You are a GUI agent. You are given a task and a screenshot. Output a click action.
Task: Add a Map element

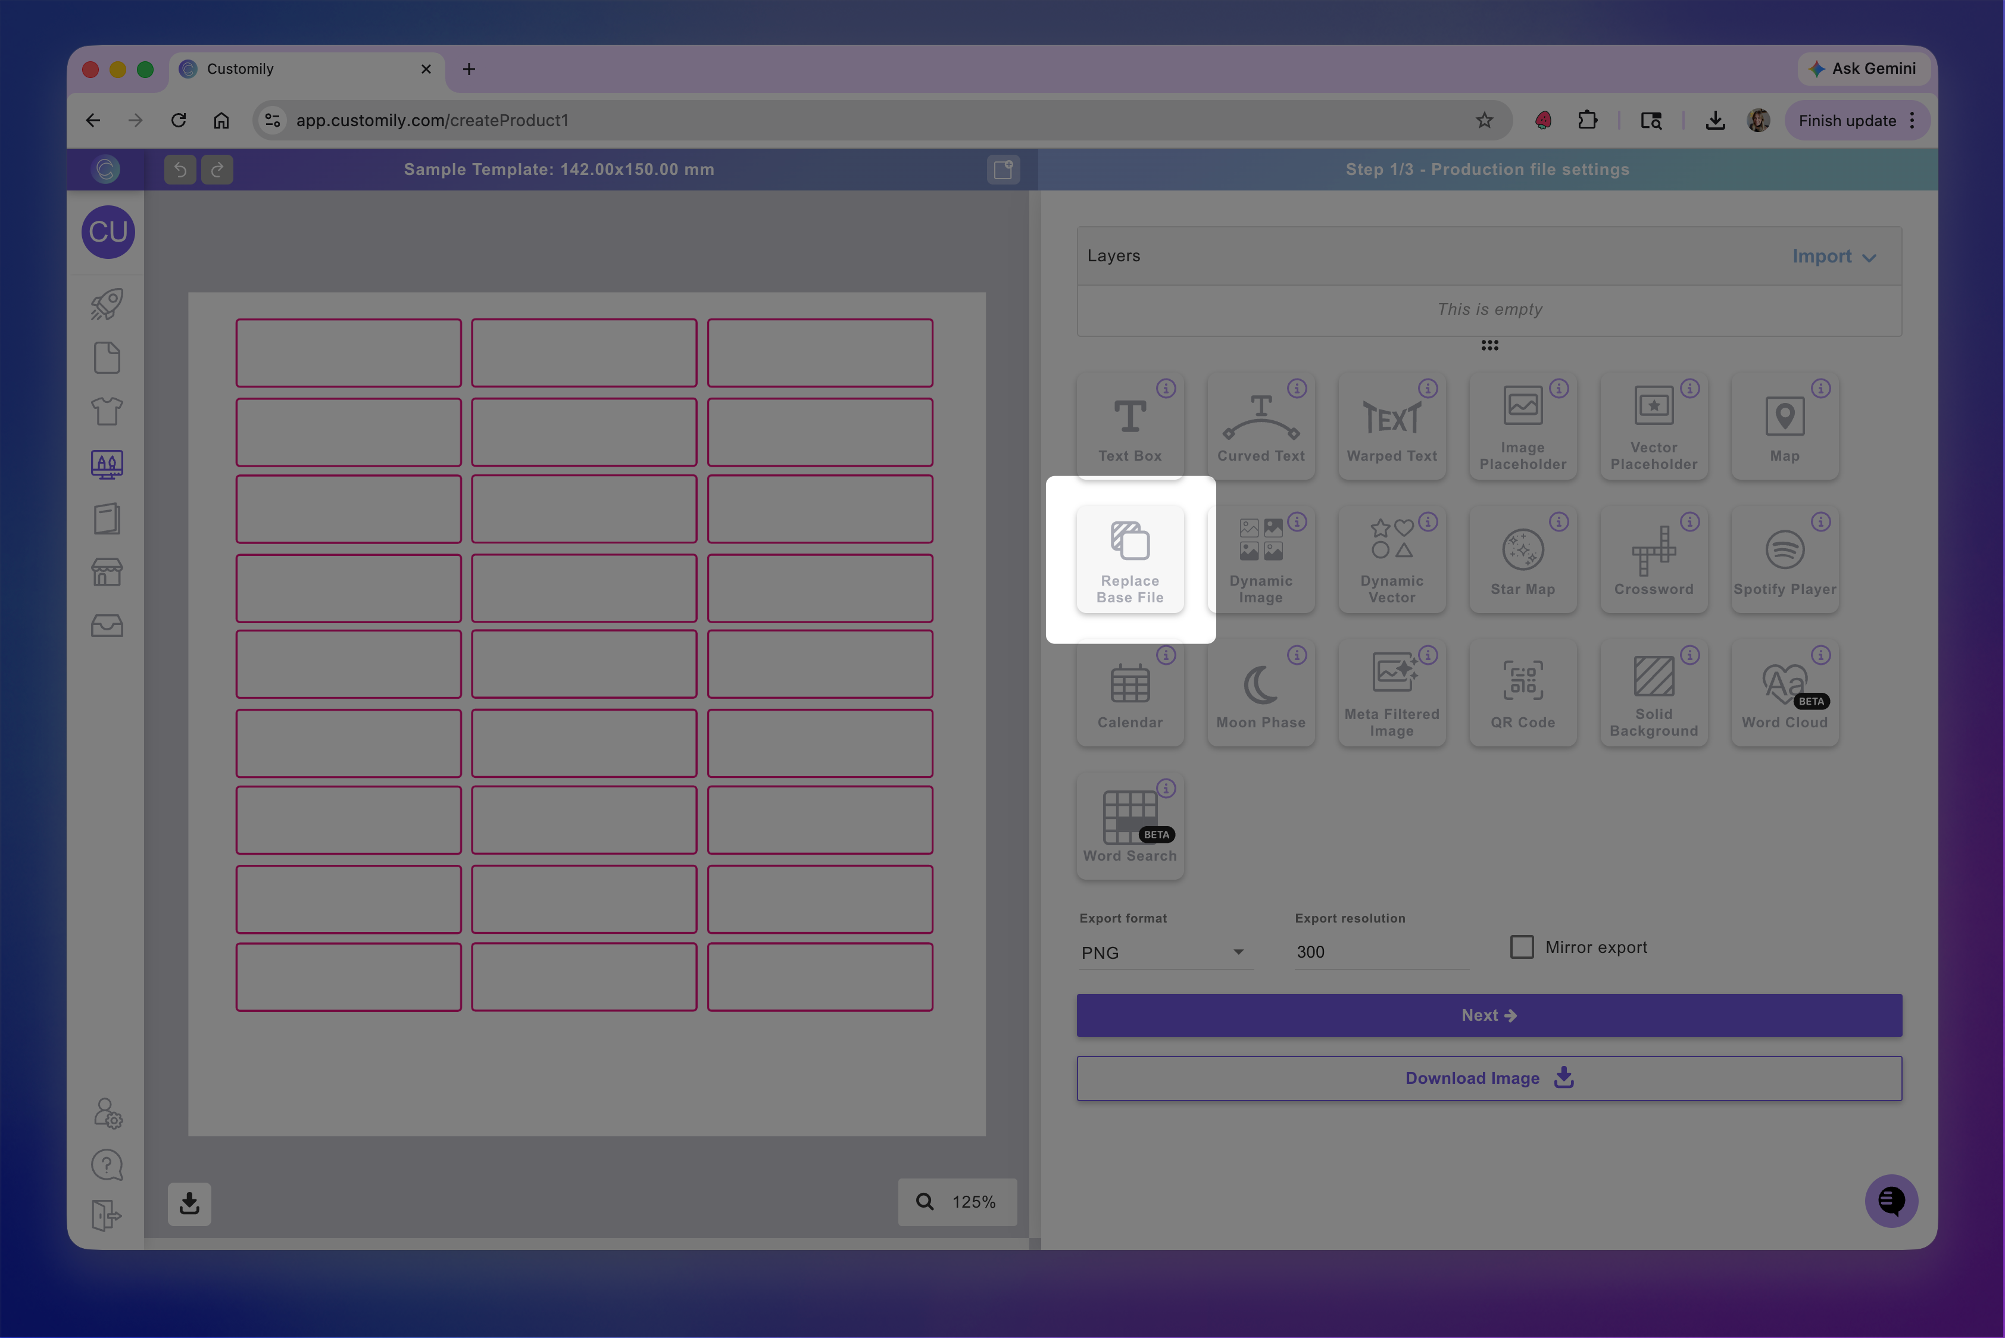pyautogui.click(x=1784, y=426)
